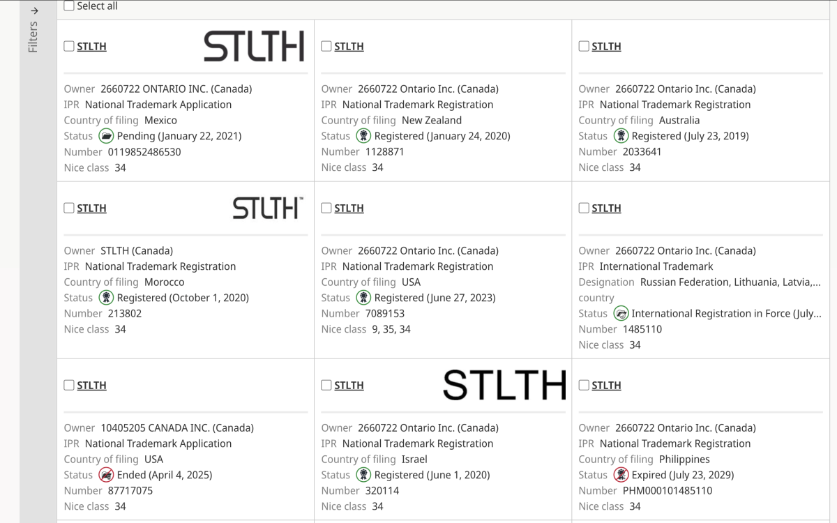Viewport: 837px width, 523px height.
Task: Click the Registered status icon for Israel
Action: point(363,475)
